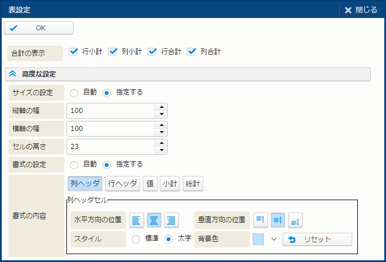Decrease セルの高さ with down arrow
This screenshot has height=262, width=386.
tap(162, 151)
